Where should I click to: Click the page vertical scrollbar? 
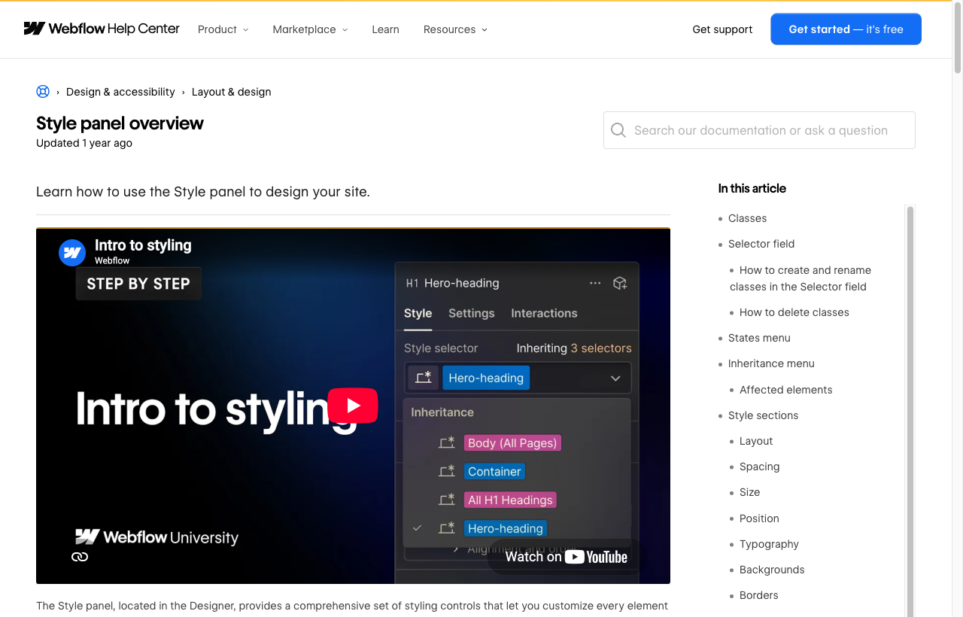pyautogui.click(x=957, y=38)
